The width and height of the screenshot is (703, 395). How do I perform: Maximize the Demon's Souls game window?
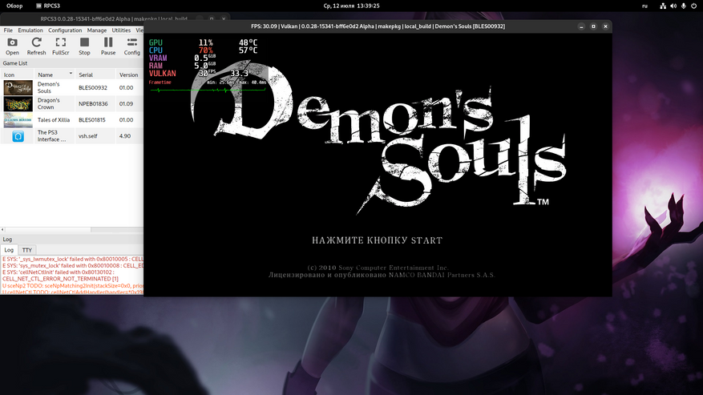[x=593, y=26]
